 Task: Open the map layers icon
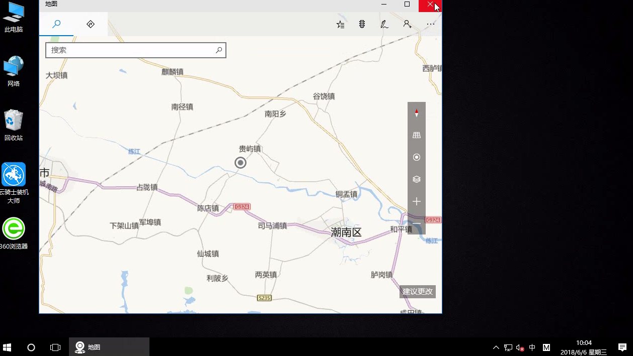coord(416,179)
